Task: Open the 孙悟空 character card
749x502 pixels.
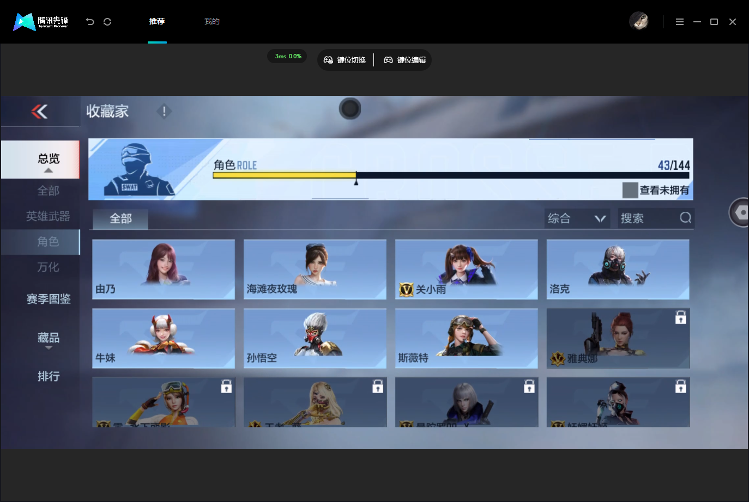Action: (315, 339)
